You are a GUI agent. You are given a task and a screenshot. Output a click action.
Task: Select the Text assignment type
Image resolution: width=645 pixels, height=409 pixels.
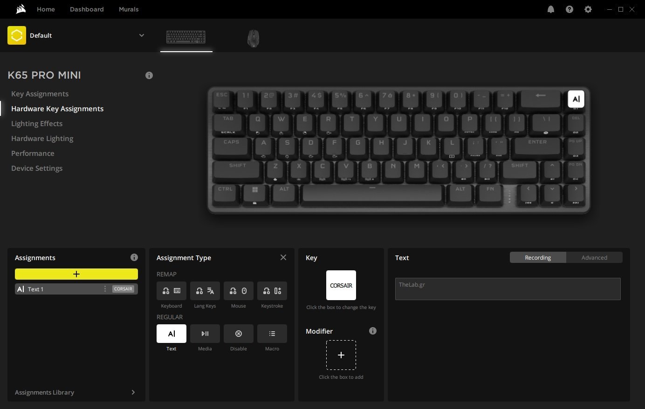172,334
